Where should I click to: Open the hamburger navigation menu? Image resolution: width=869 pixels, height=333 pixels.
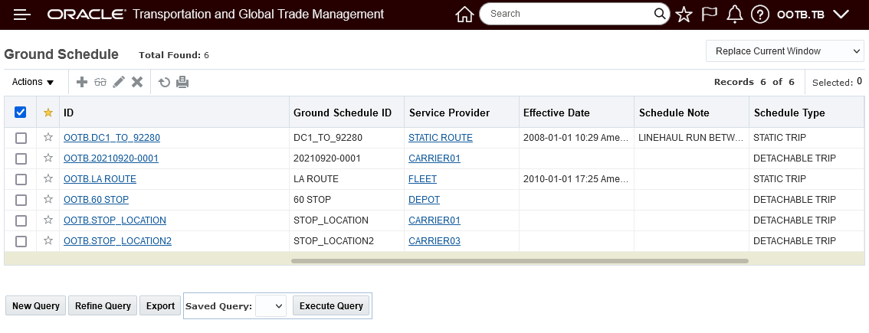coord(22,15)
